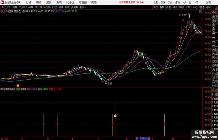Open the 发现 menu

pos(59,2)
